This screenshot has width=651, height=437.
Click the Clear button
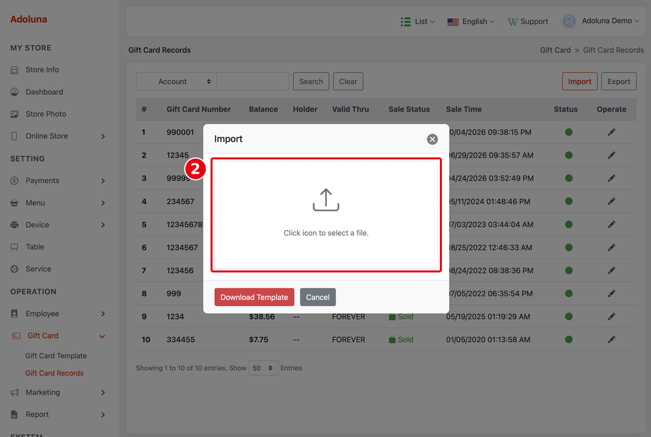(x=348, y=81)
